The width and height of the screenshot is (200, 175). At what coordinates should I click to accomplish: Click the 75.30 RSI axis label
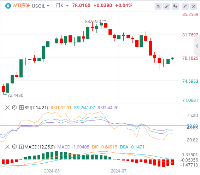coord(192,116)
